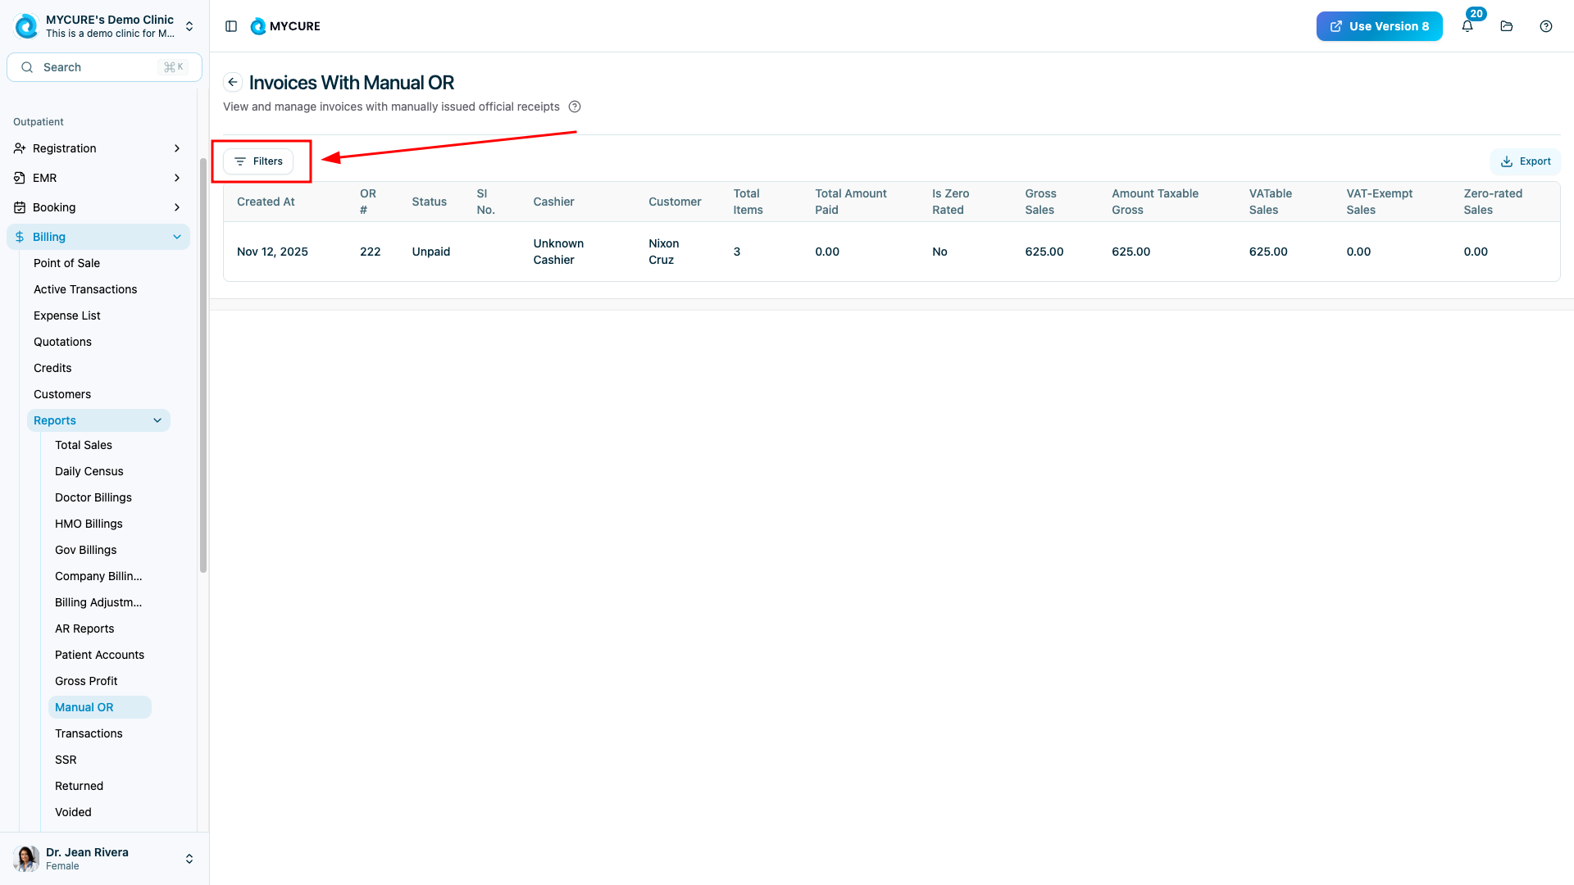This screenshot has height=885, width=1574.
Task: Go to Point of Sale
Action: point(66,263)
